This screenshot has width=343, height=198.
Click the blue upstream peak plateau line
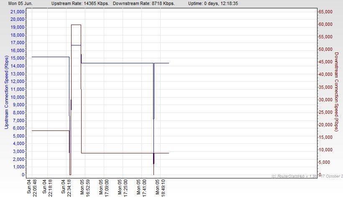pos(76,45)
